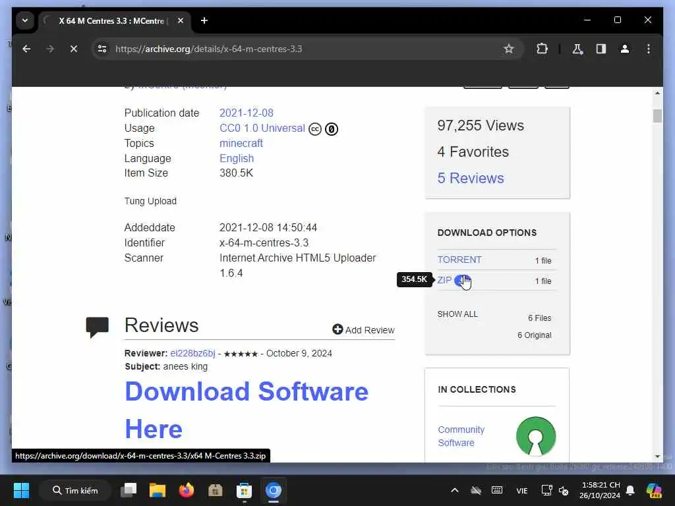This screenshot has width=675, height=506.
Task: Click the browser forward arrow
Action: 50,49
